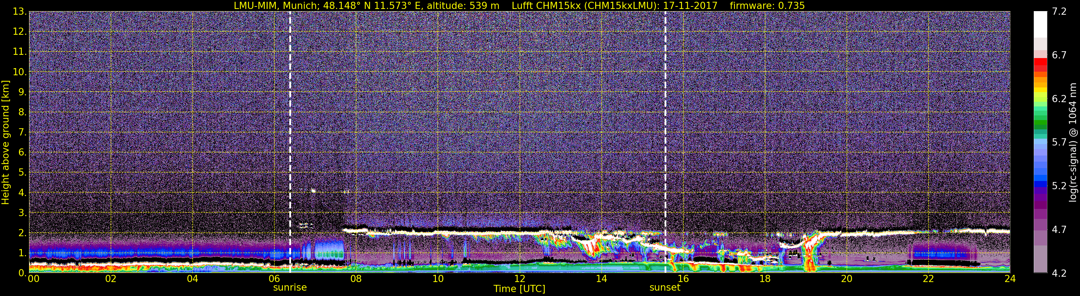Click the 'sunset' label below time axis
Screen dimensions: 1080x296
click(x=665, y=288)
